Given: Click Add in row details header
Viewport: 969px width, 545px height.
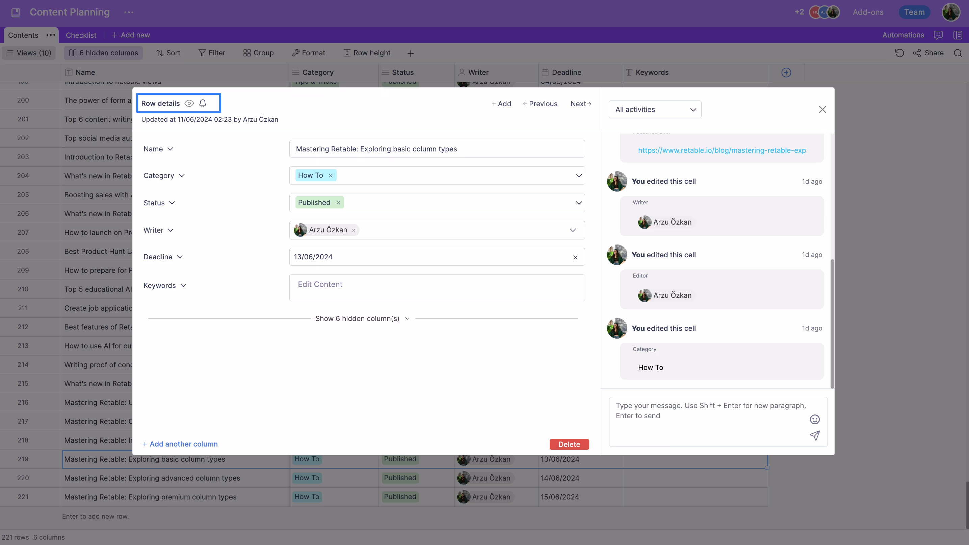Looking at the screenshot, I should pyautogui.click(x=501, y=104).
